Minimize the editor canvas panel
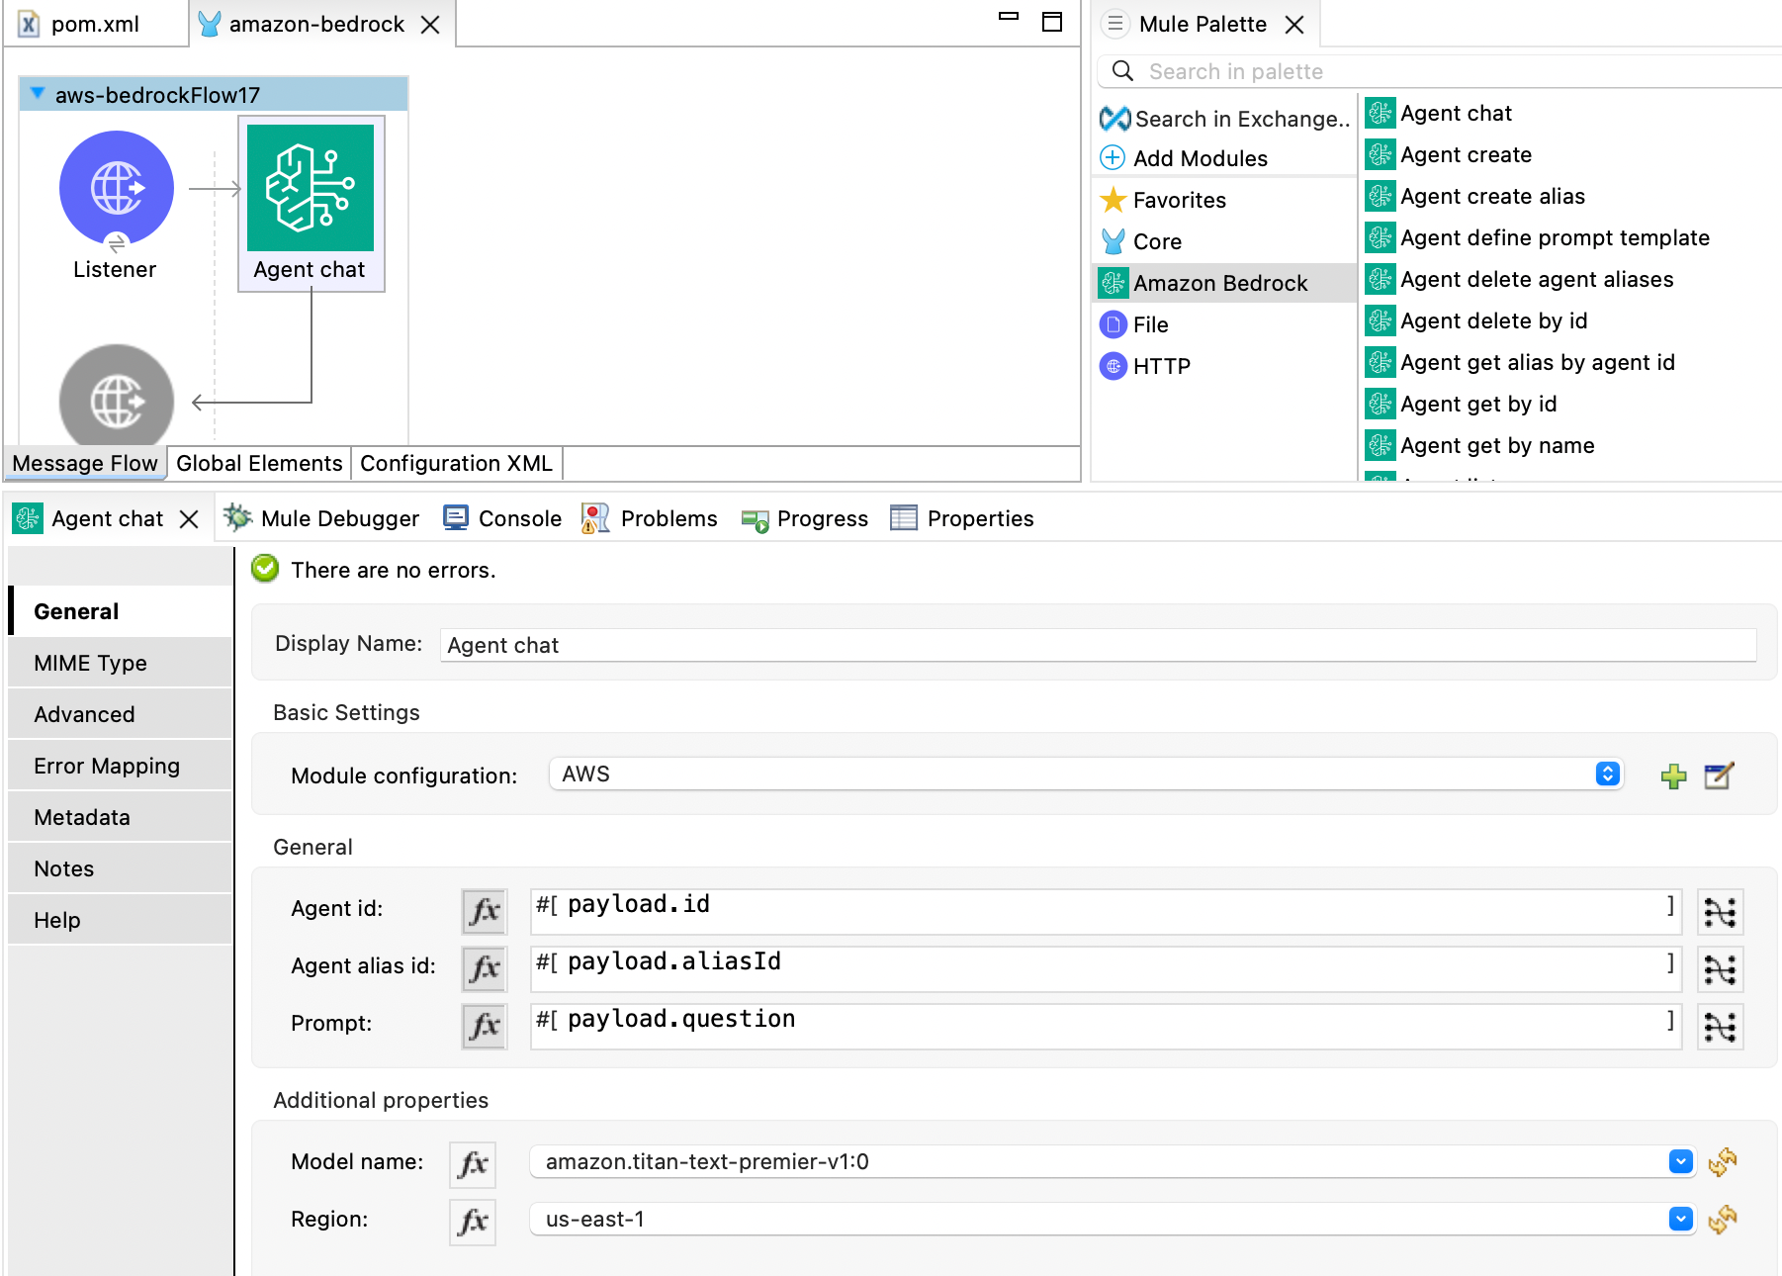This screenshot has height=1276, width=1782. [x=1009, y=17]
